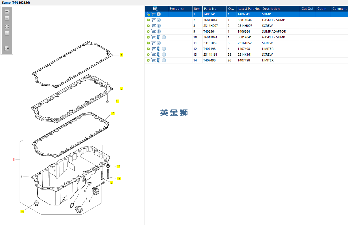Click the Comment column header

[339, 9]
